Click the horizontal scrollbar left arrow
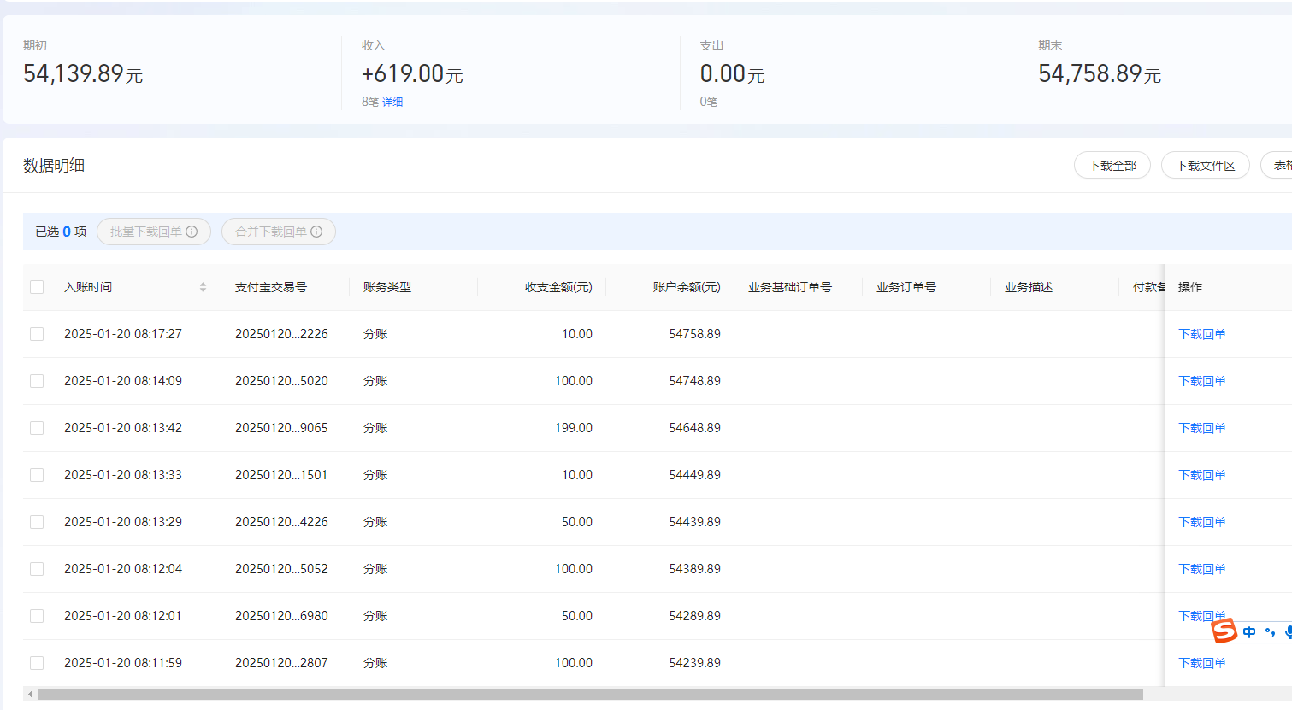Image resolution: width=1292 pixels, height=710 pixels. pyautogui.click(x=30, y=695)
